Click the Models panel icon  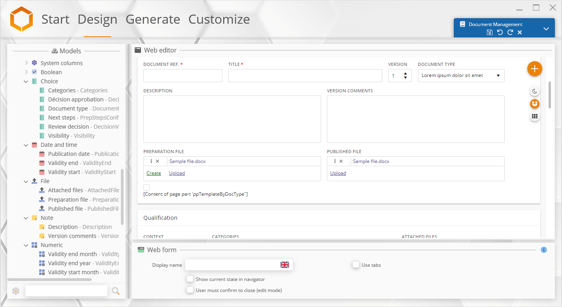(55, 51)
